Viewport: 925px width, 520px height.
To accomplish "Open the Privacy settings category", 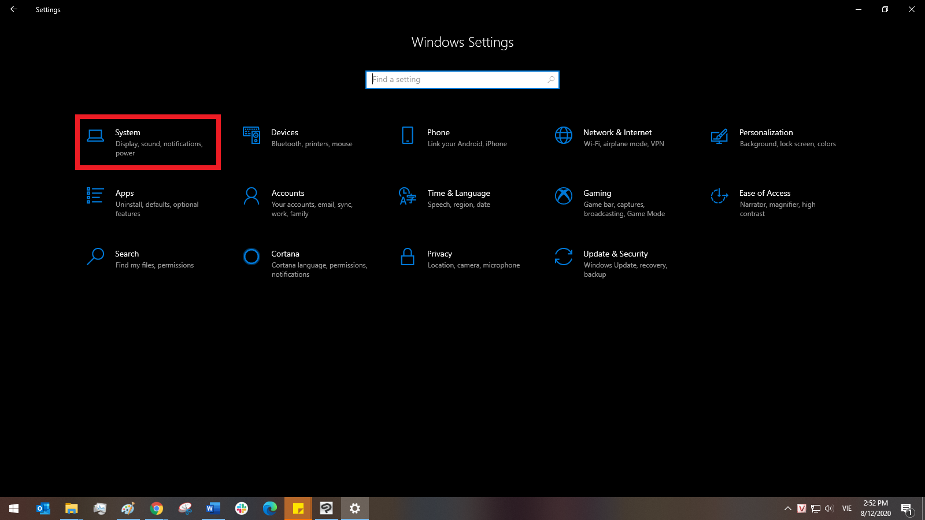I will click(x=460, y=259).
